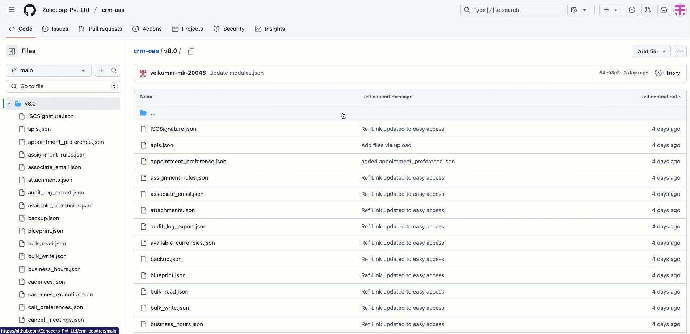Click the pull requests icon in header

click(x=648, y=10)
